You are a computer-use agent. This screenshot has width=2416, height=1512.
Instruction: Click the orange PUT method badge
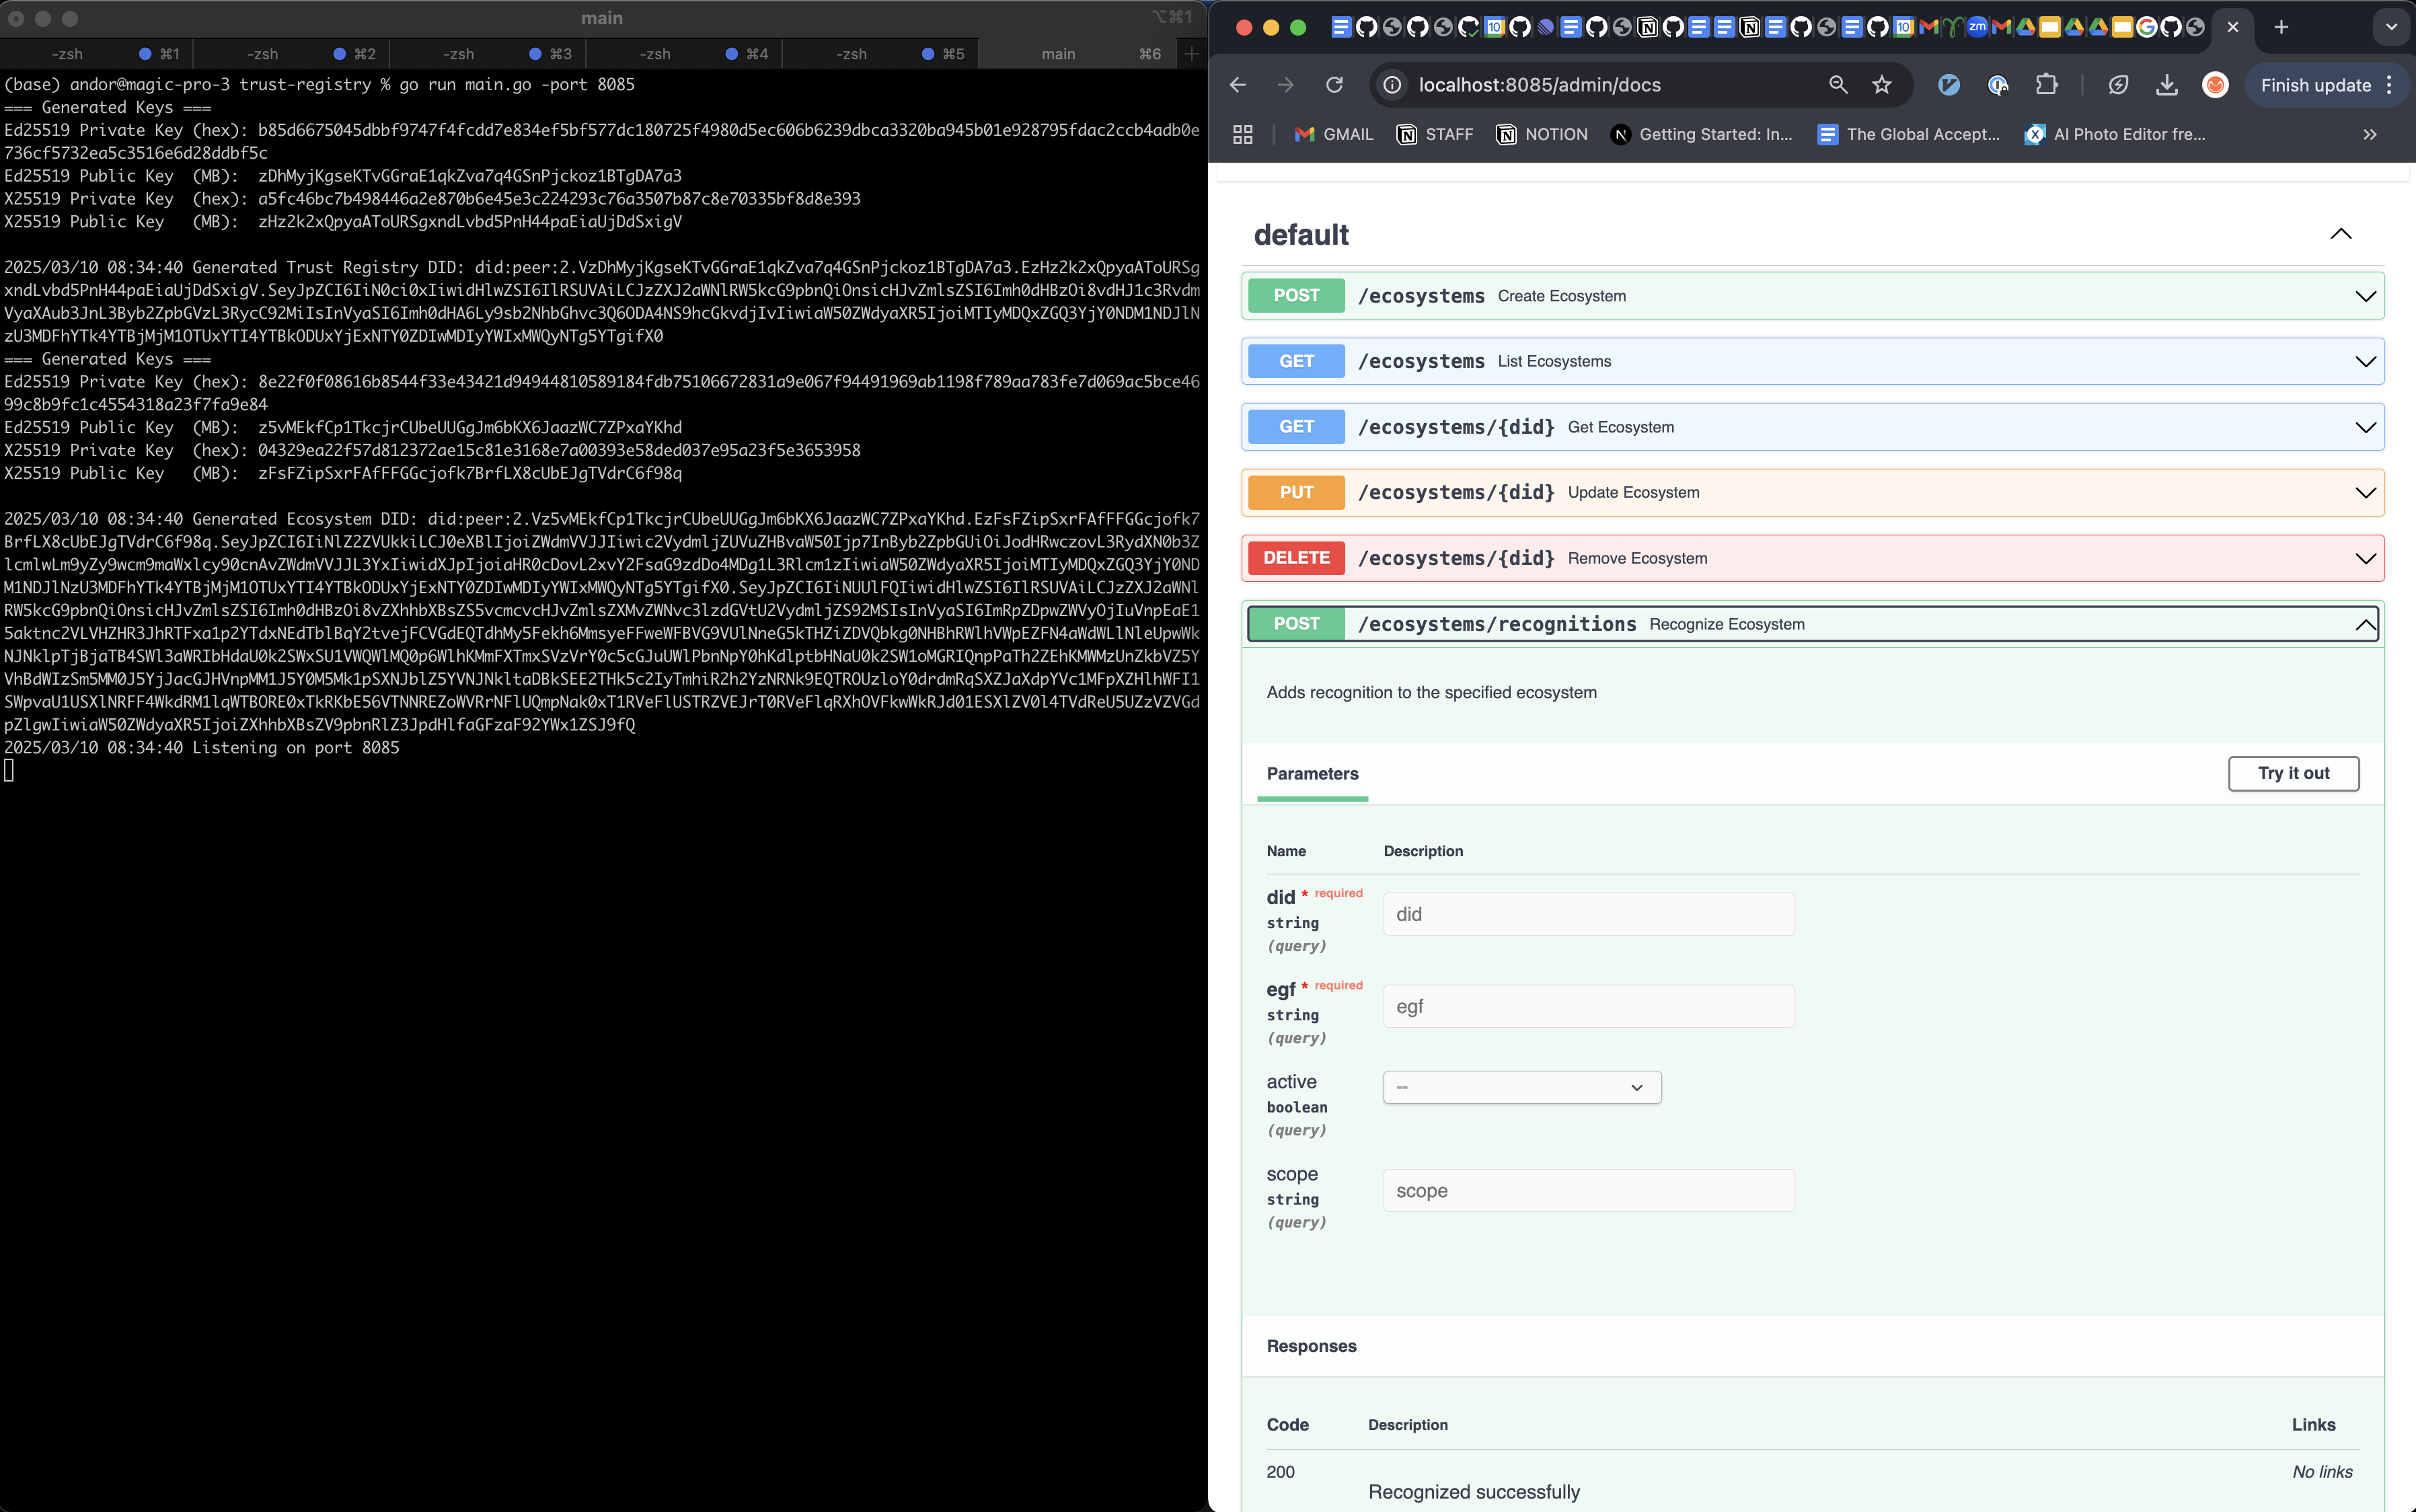(1296, 492)
